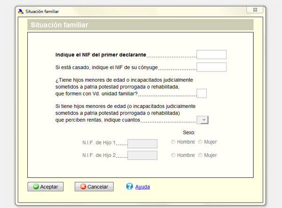Screen dimensions: 282x208
Task: Choose Mujer for Hijo 2
Action: [201, 155]
